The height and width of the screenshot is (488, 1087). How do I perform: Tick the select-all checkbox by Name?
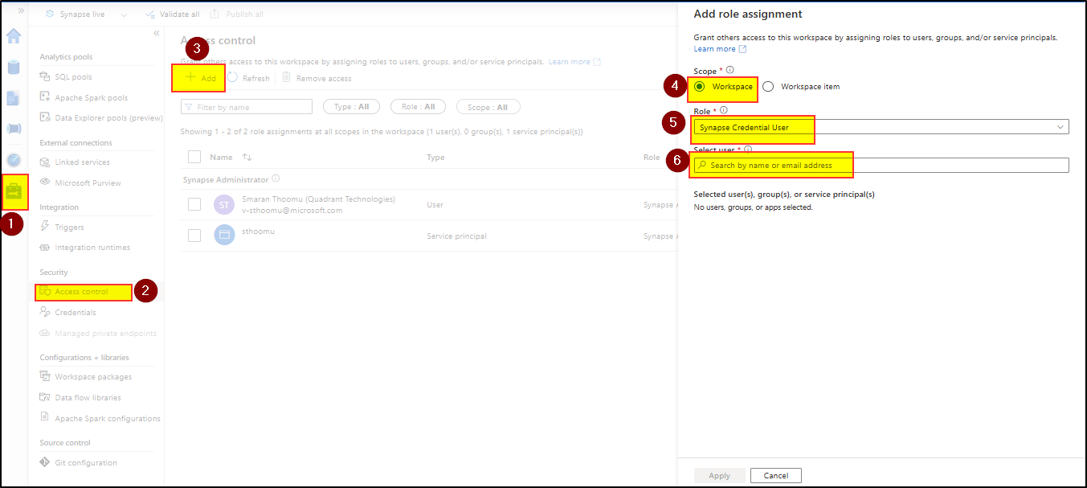pyautogui.click(x=194, y=157)
